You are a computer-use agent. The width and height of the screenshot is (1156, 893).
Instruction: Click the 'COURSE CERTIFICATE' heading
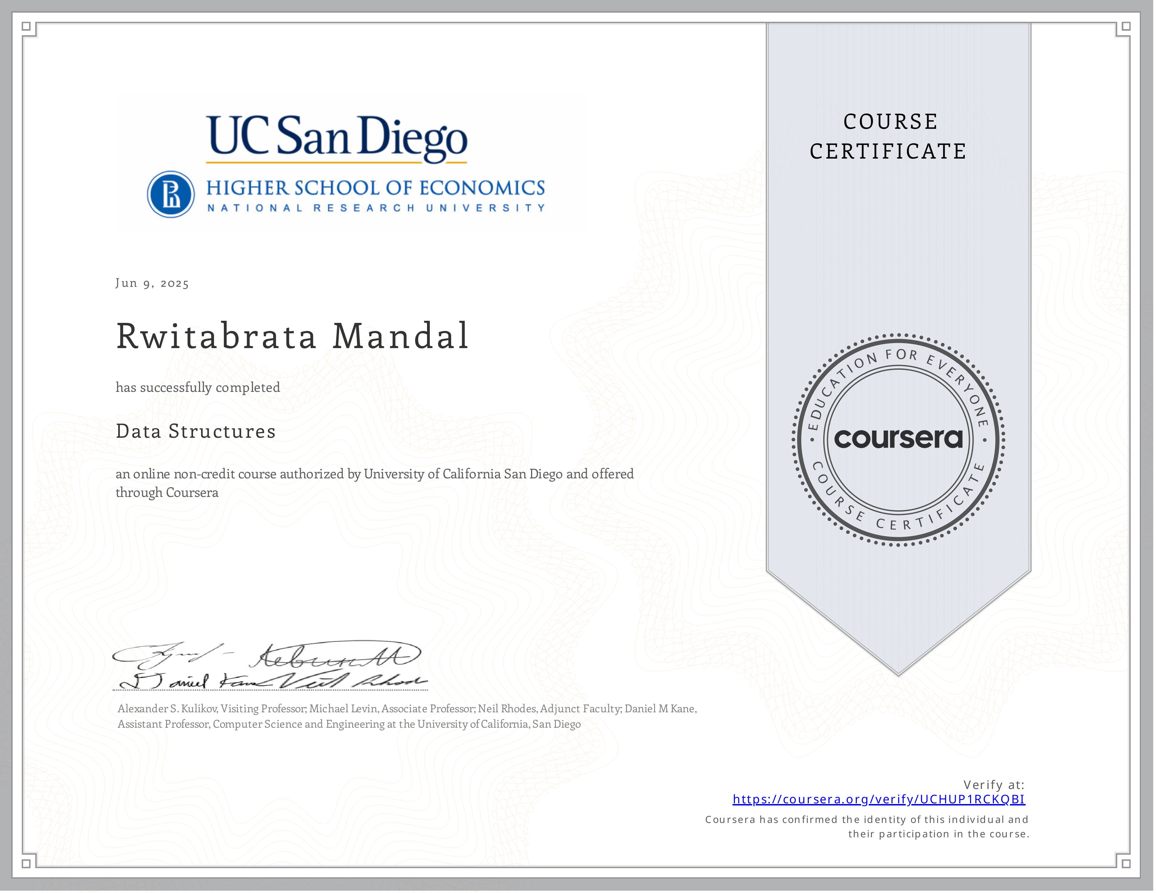(x=889, y=137)
